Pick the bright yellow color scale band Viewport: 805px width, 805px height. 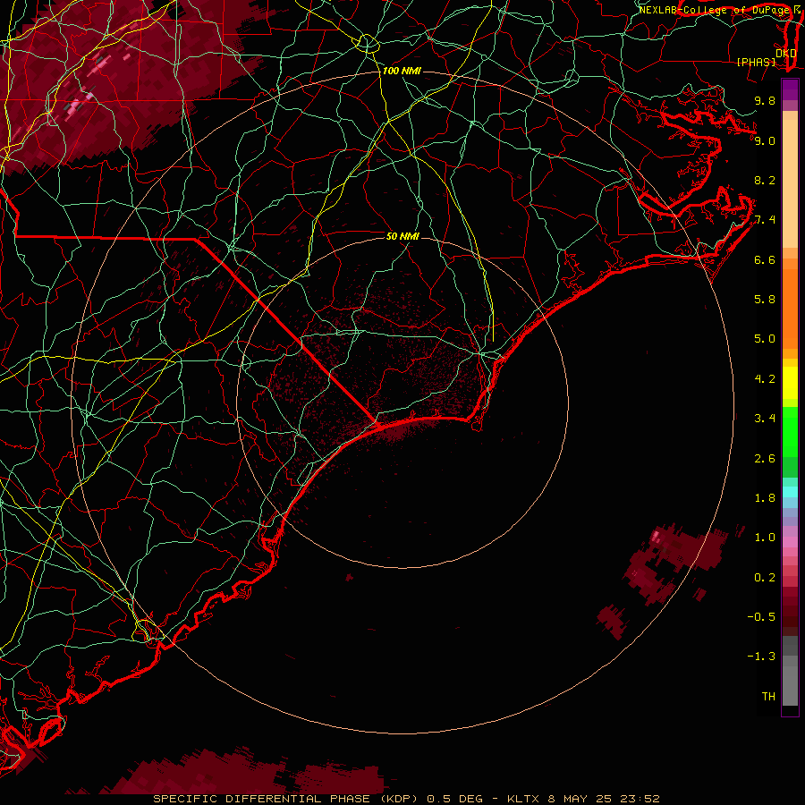[790, 383]
